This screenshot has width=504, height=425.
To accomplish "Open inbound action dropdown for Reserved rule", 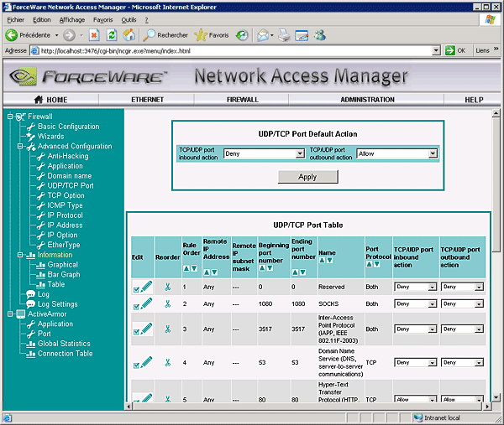I will [x=415, y=287].
